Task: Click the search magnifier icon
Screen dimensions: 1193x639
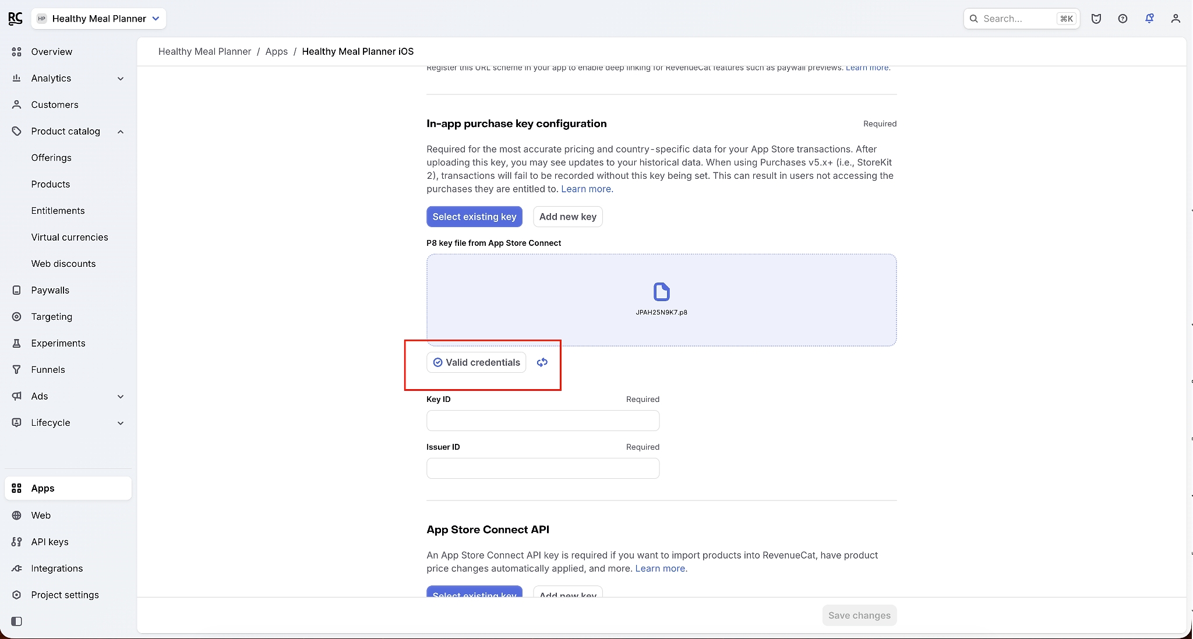Action: (973, 19)
